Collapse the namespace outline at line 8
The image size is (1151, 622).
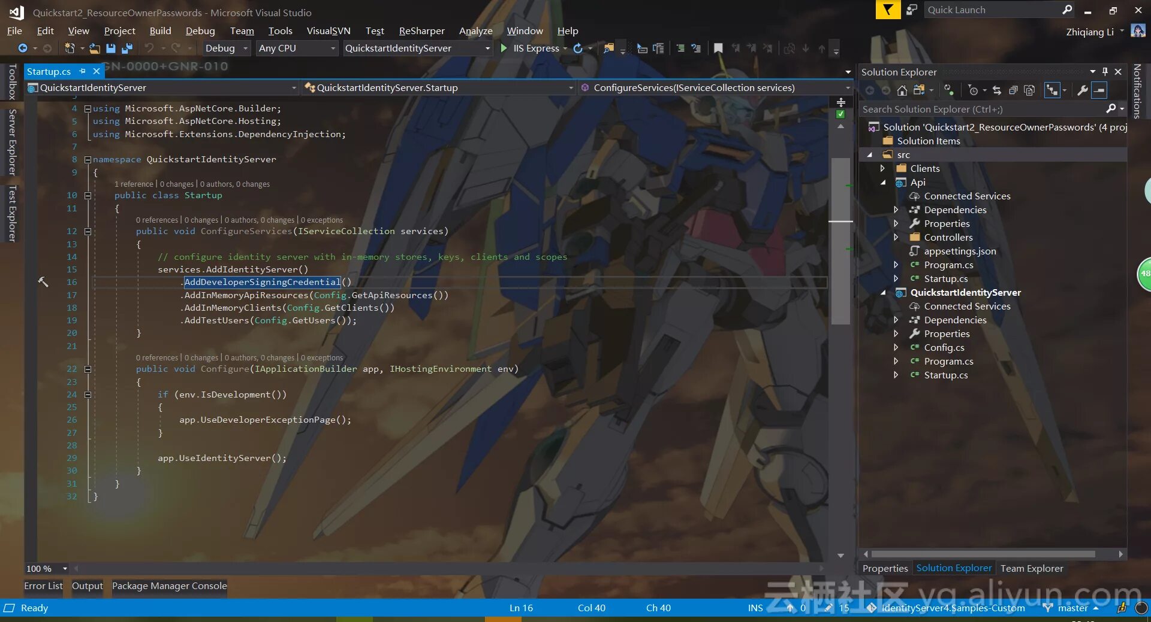coord(88,160)
